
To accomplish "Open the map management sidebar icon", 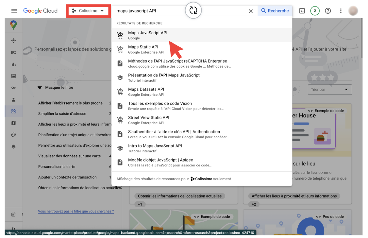I will (14, 123).
